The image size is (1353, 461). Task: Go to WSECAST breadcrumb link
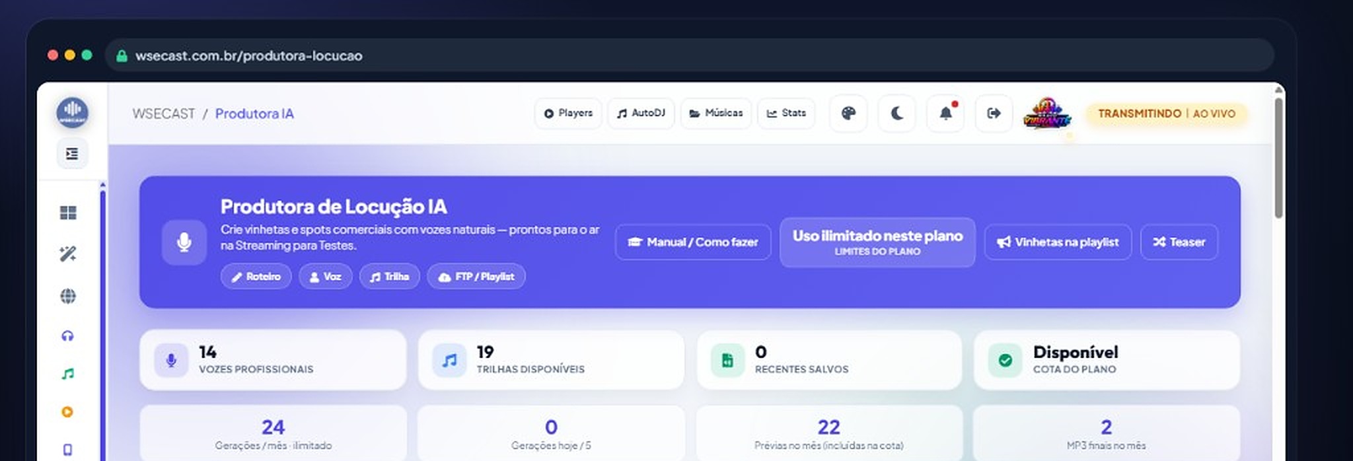(164, 114)
